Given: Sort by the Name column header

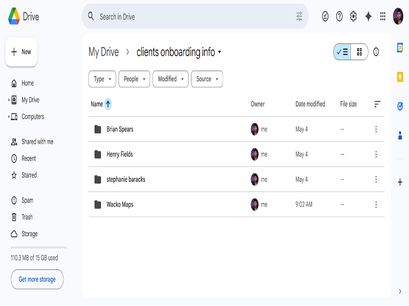Looking at the screenshot, I should pos(97,104).
